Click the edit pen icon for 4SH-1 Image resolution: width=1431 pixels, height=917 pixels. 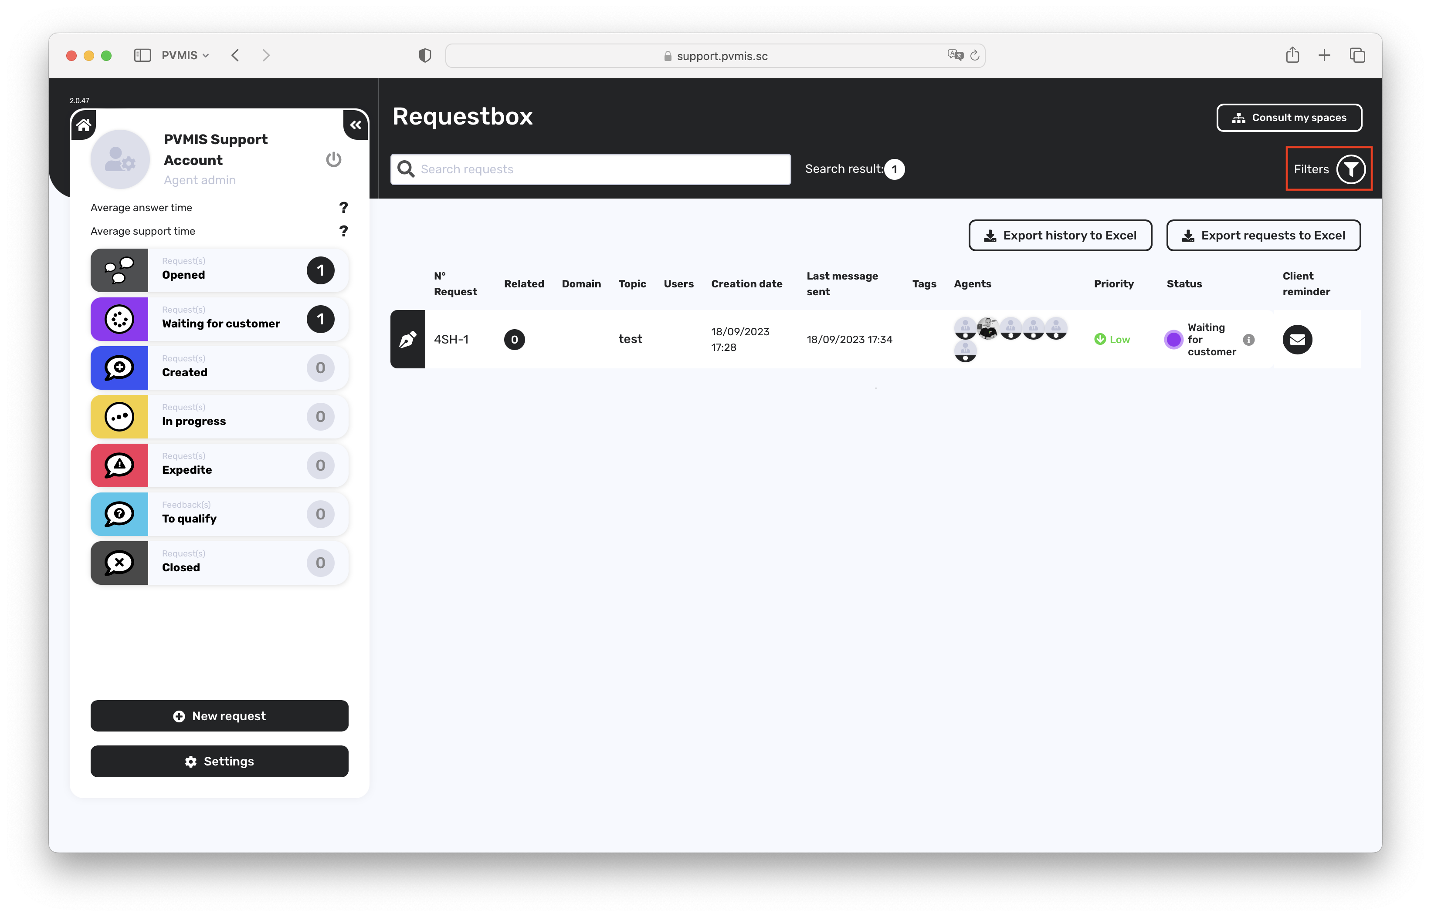pyautogui.click(x=408, y=339)
